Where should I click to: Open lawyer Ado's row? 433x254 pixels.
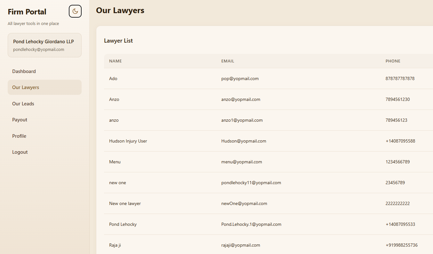113,78
